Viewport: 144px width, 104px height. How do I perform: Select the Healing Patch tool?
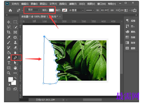[15, 37]
